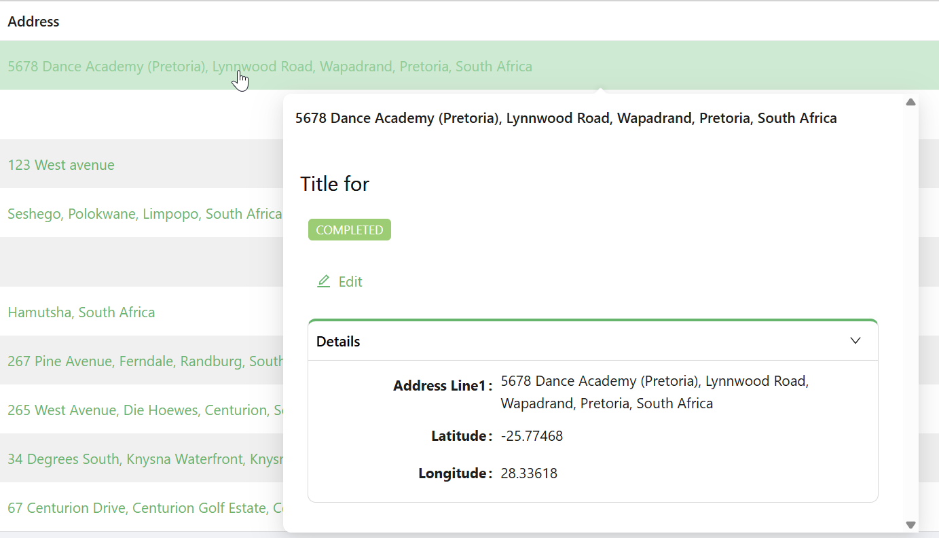Screen dimensions: 939x538
Task: Click the 5678 Dance Academy row link
Action: click(x=270, y=67)
